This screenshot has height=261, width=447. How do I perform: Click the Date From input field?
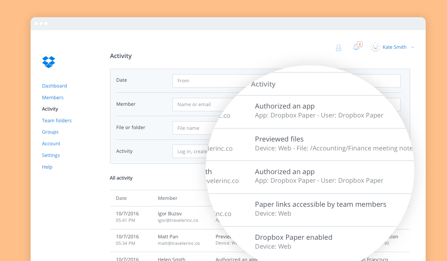coord(206,81)
